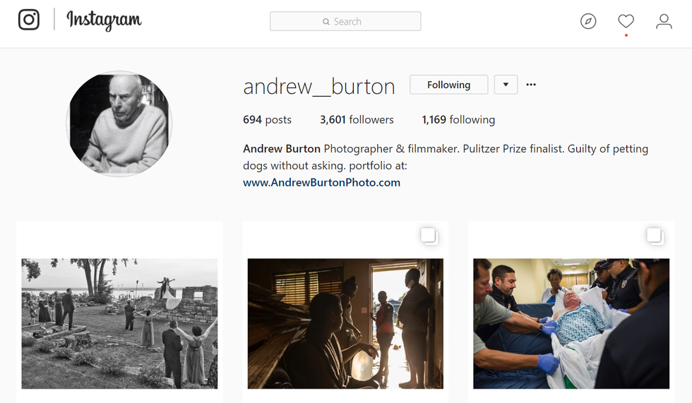This screenshot has width=692, height=403.
Task: View the 3,601 followers list
Action: pyautogui.click(x=357, y=119)
